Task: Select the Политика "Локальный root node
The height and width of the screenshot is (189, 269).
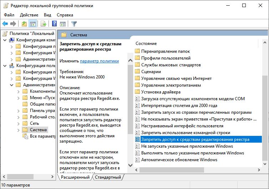Action: coord(29,34)
